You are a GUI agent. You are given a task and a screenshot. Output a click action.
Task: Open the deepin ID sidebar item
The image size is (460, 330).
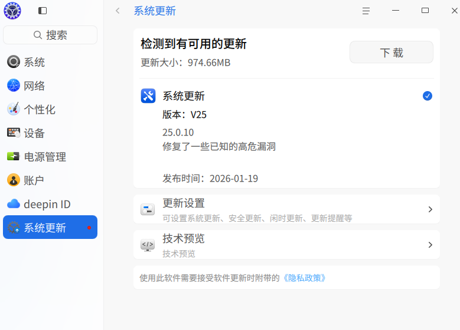tap(50, 204)
